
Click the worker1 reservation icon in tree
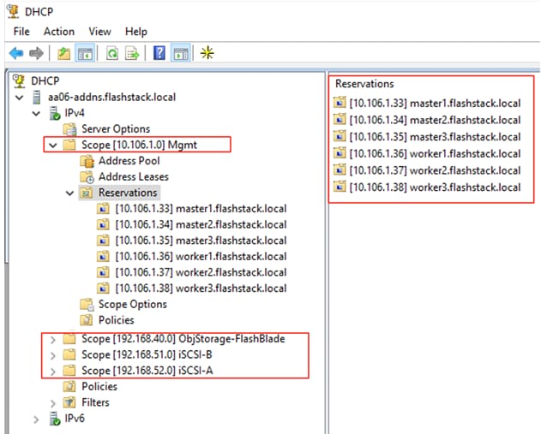pyautogui.click(x=103, y=257)
